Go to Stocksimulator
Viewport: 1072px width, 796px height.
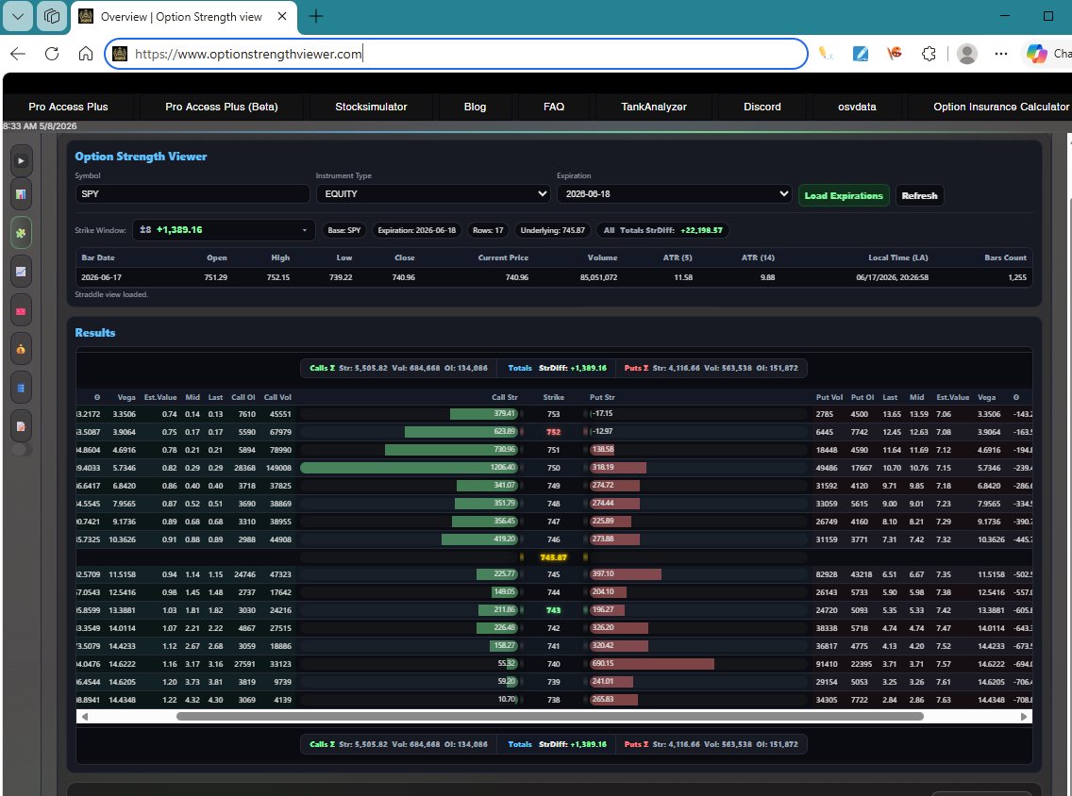click(371, 107)
